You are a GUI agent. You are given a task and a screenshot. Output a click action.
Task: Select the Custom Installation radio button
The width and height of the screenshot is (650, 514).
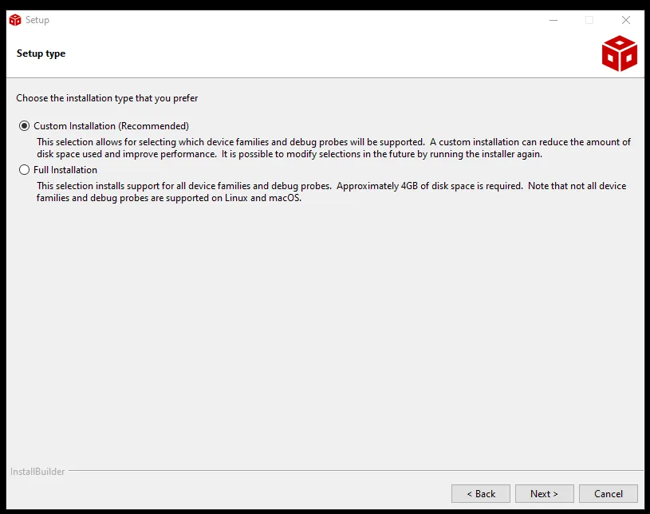[x=24, y=126]
